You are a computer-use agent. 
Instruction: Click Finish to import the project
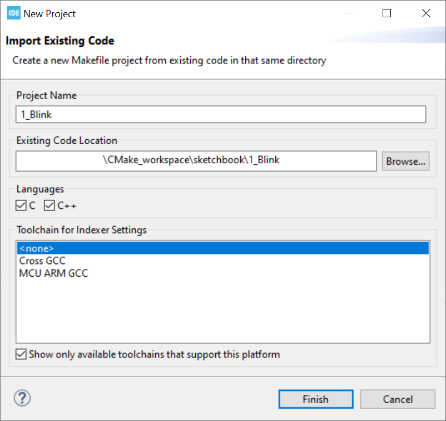tap(315, 399)
